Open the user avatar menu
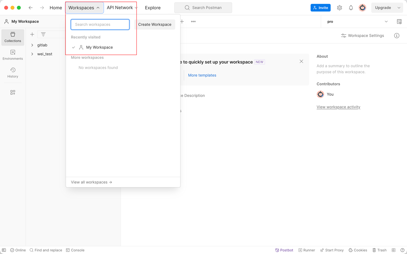Image resolution: width=407 pixels, height=254 pixels. (x=362, y=8)
